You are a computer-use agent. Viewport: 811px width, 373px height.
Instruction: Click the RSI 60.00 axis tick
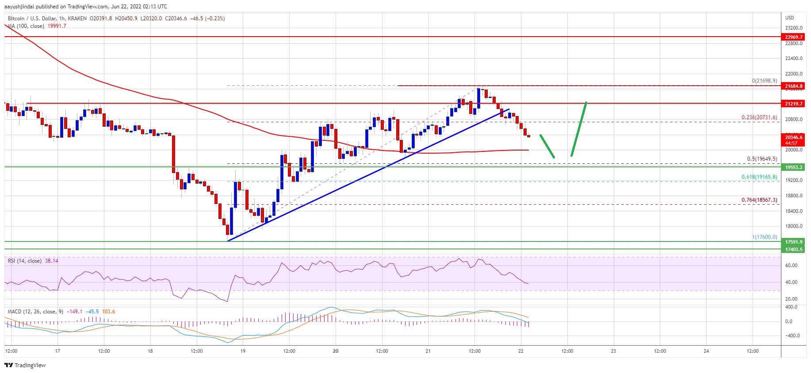(791, 266)
